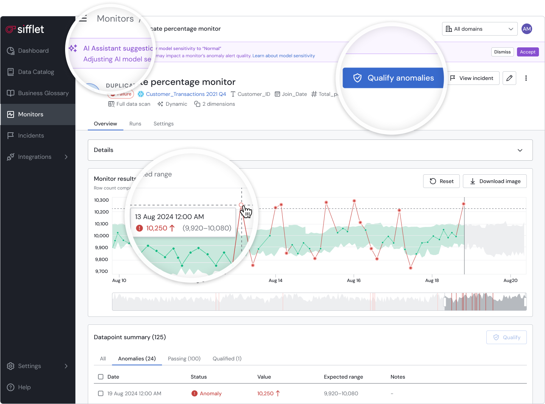Click the Full data scan label
545x404 pixels.
129,104
